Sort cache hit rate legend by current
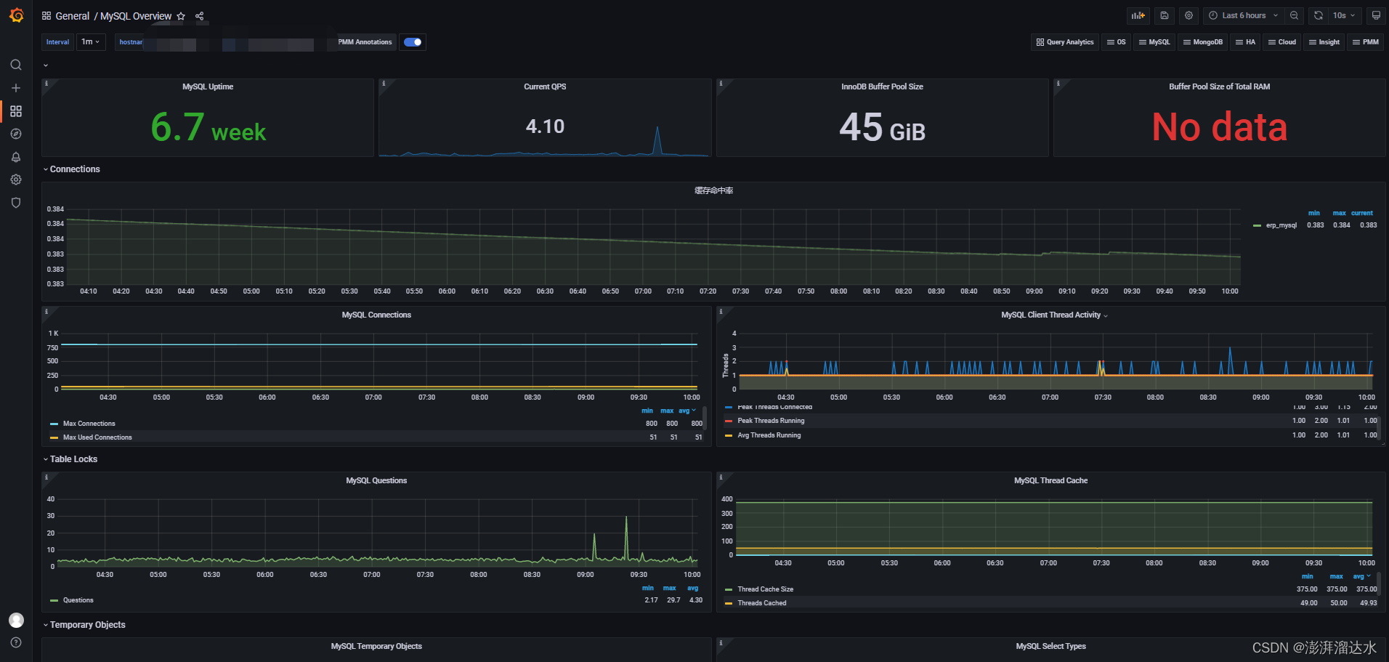Viewport: 1389px width, 662px height. point(1362,214)
